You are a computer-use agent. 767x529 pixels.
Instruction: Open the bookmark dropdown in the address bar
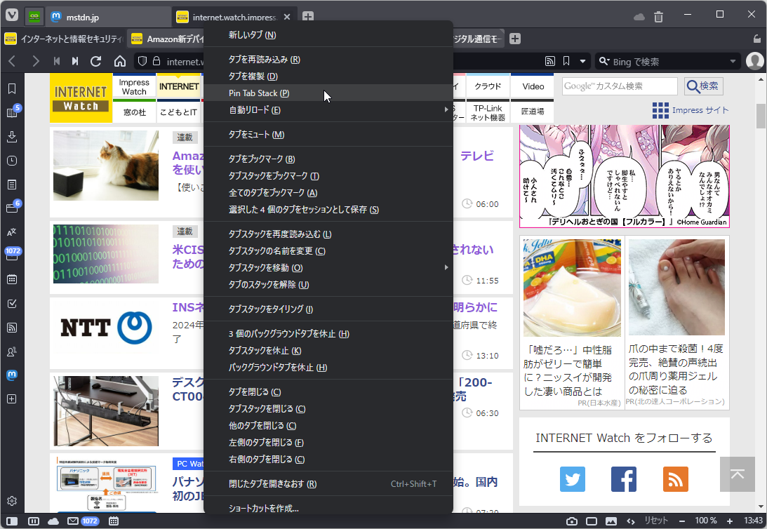[582, 61]
